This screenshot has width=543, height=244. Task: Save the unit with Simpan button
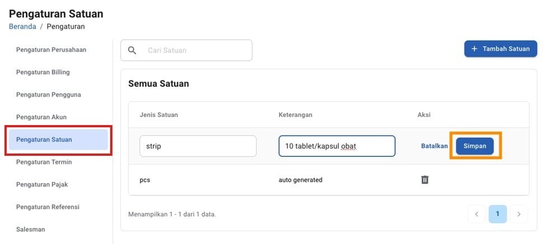(x=475, y=146)
